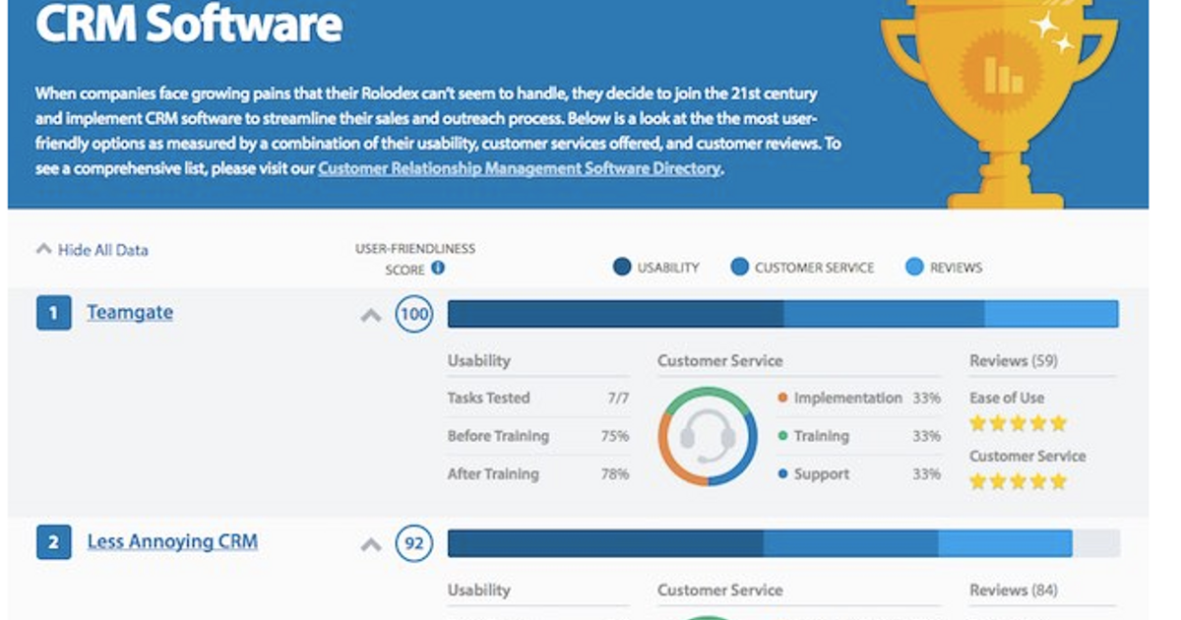Screen dimensions: 1181x620
Task: Click the blue Support bullet marker
Action: coord(784,473)
